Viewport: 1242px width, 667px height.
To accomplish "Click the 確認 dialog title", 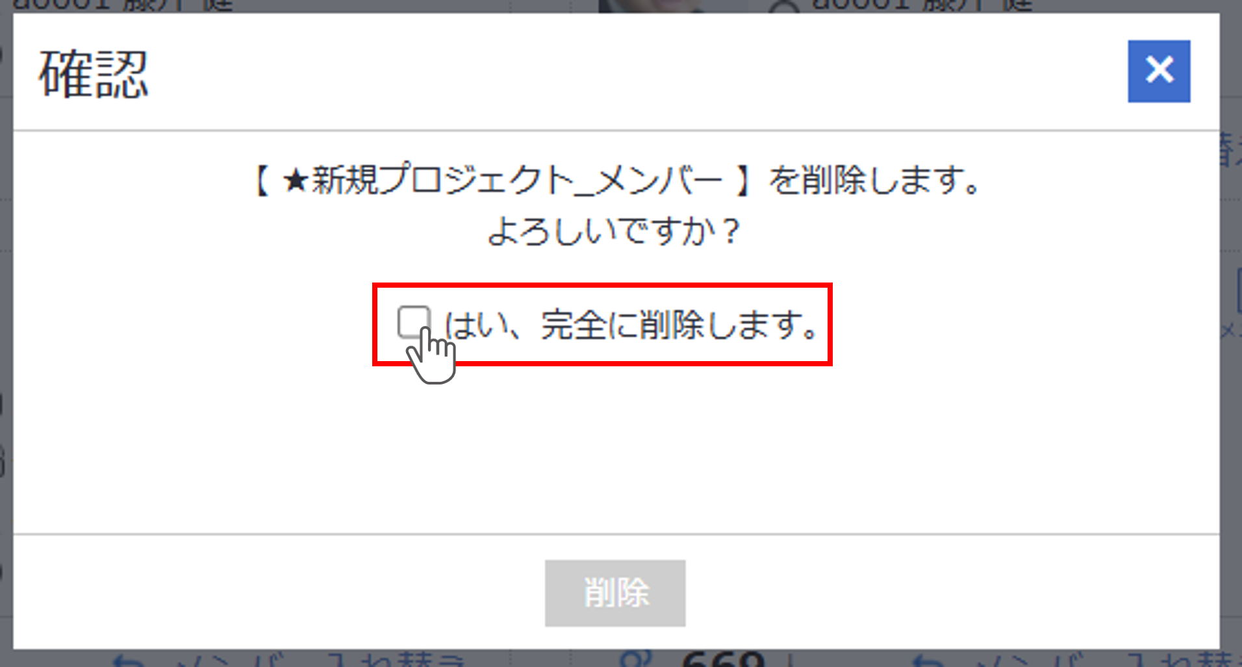I will pyautogui.click(x=94, y=75).
